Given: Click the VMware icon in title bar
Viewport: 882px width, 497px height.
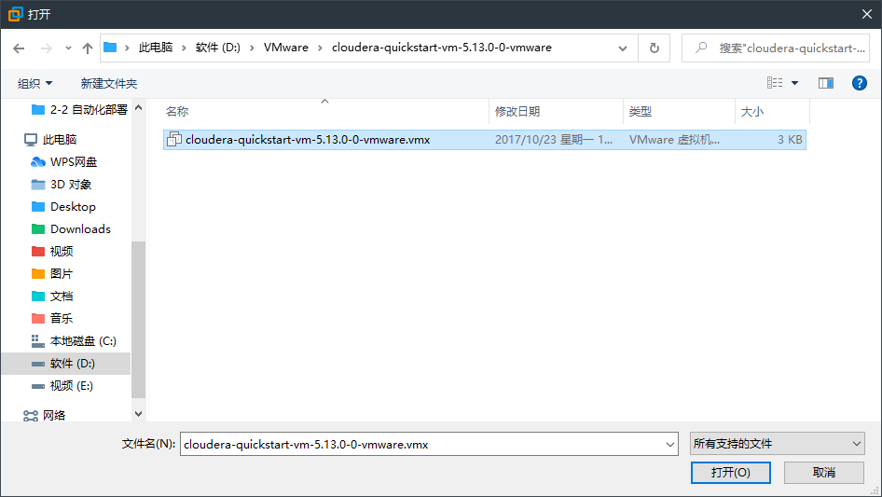Looking at the screenshot, I should (15, 14).
